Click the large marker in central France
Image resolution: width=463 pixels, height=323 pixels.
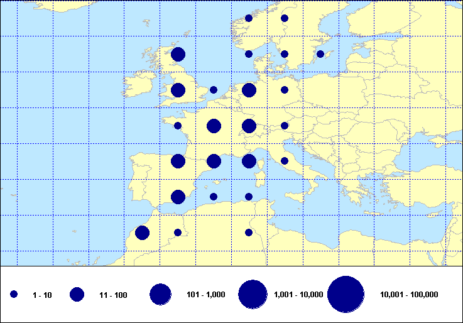(214, 126)
